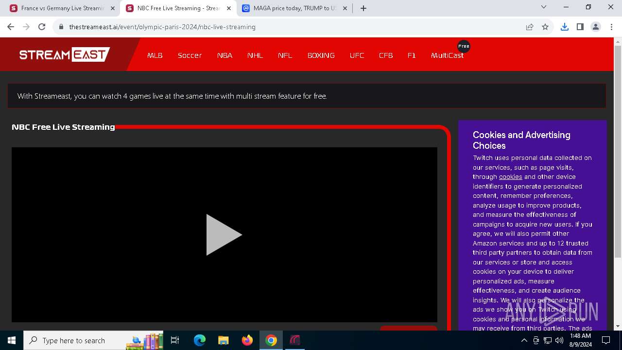Viewport: 622px width, 350px height.
Task: Open the NFL menu item
Action: [285, 55]
